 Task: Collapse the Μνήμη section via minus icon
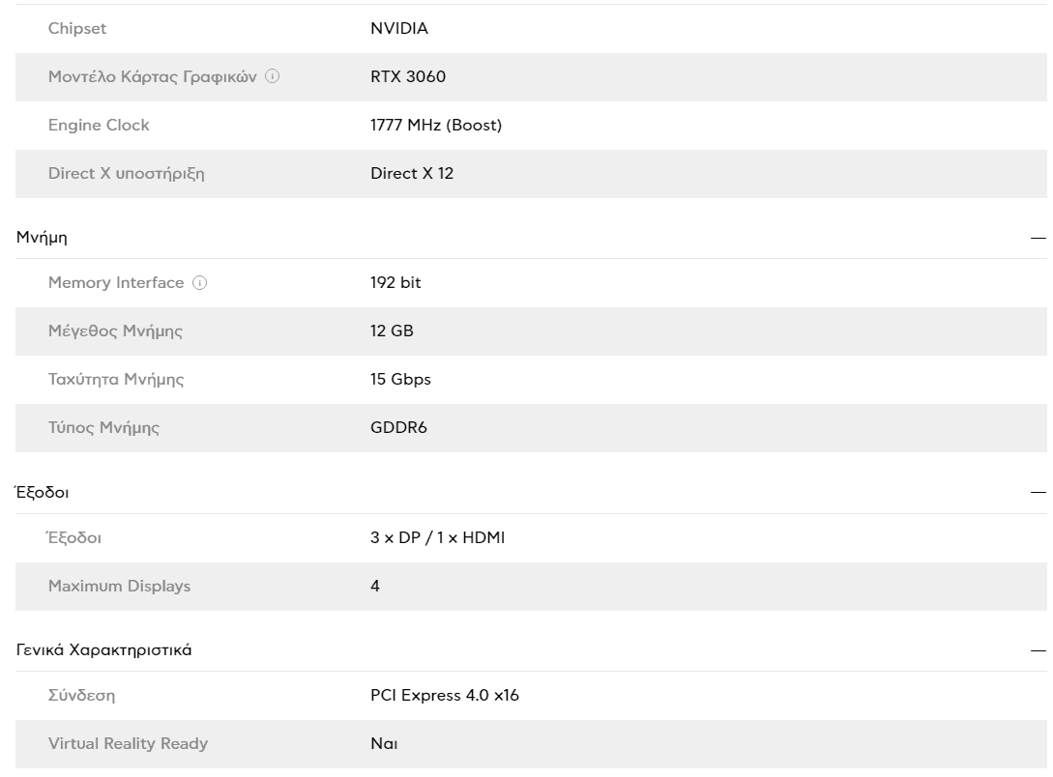(x=1038, y=238)
